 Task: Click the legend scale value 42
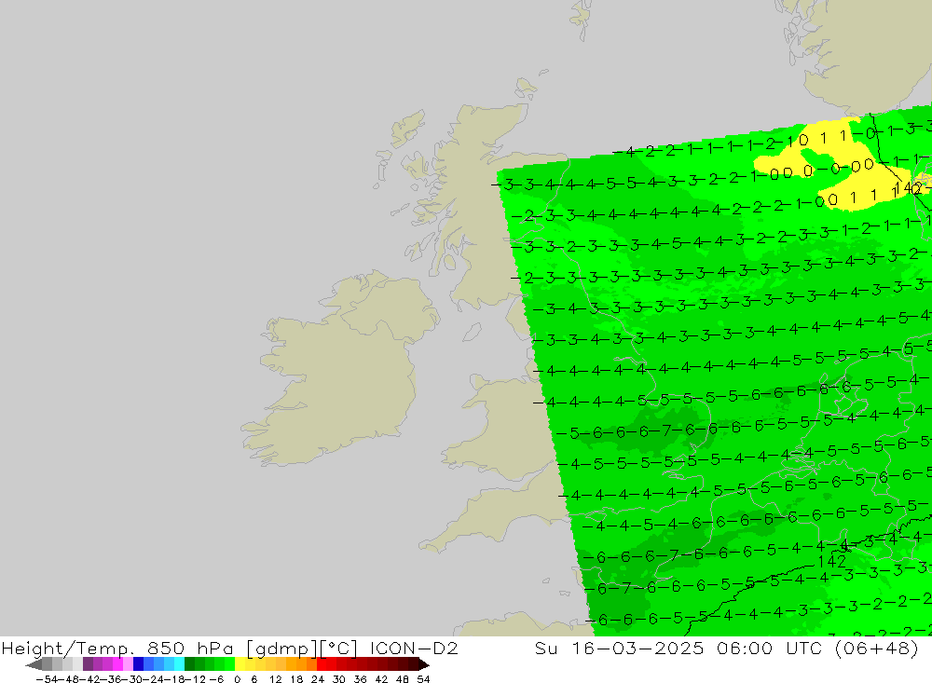coord(381,679)
